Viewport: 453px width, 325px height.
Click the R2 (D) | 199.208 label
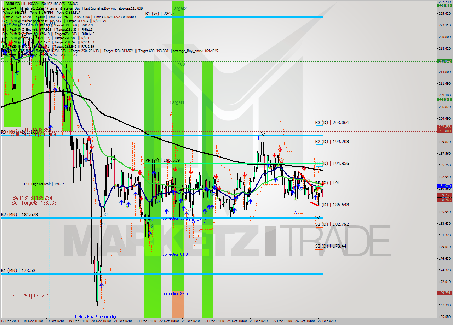pyautogui.click(x=332, y=142)
